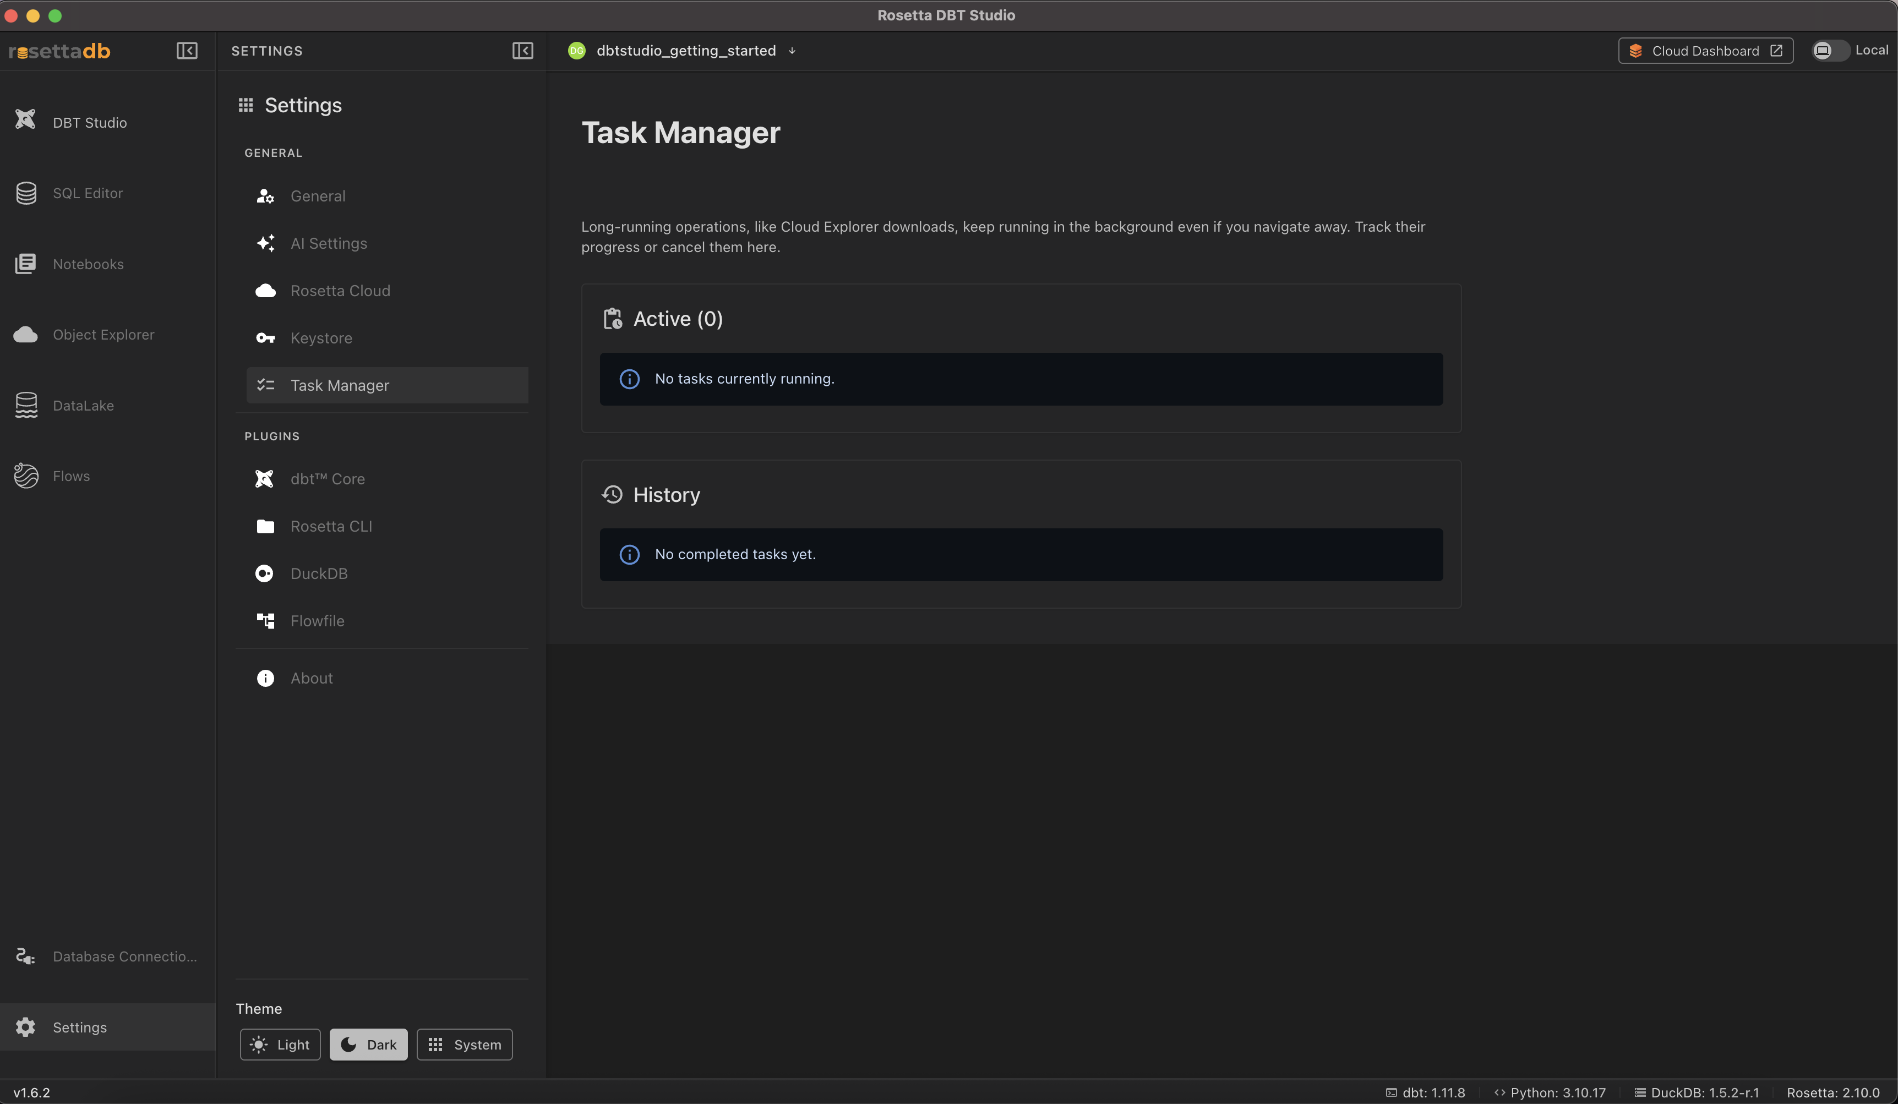
Task: Click the 'No completed tasks yet.' message
Action: (735, 554)
